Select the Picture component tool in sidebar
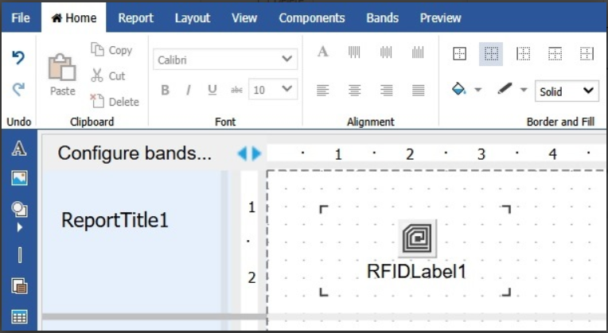 19,177
